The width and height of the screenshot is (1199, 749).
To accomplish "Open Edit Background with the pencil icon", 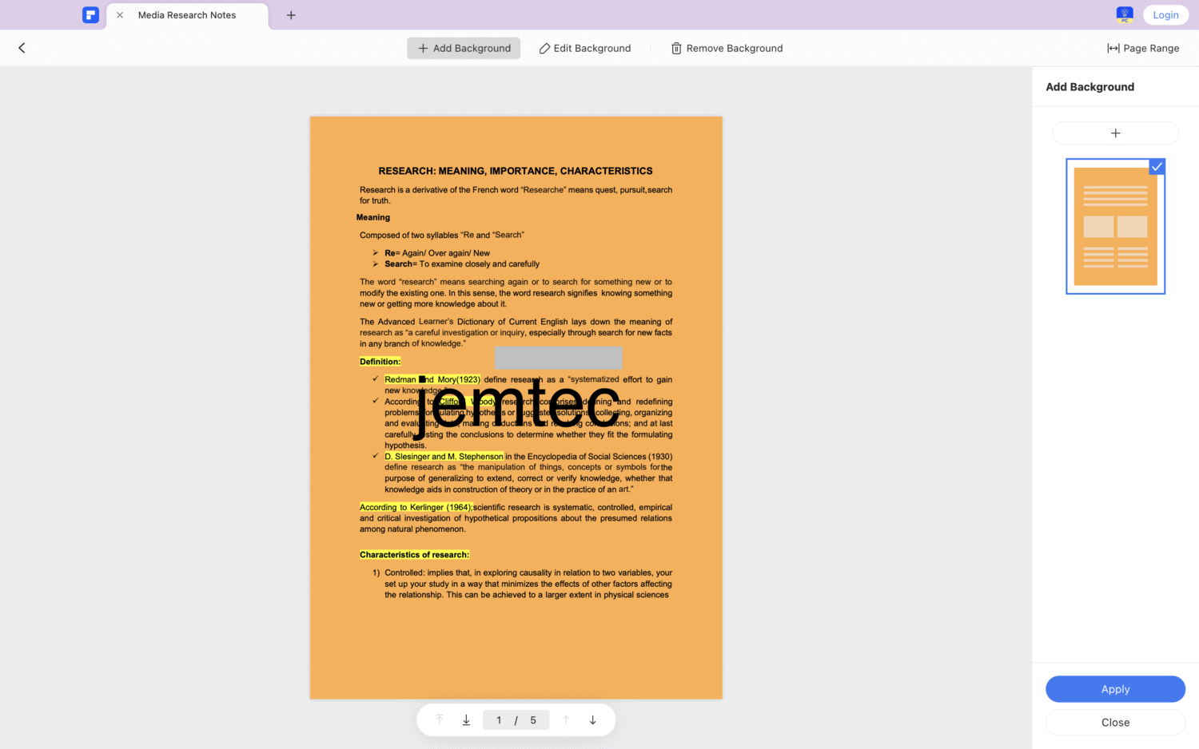I will (584, 48).
